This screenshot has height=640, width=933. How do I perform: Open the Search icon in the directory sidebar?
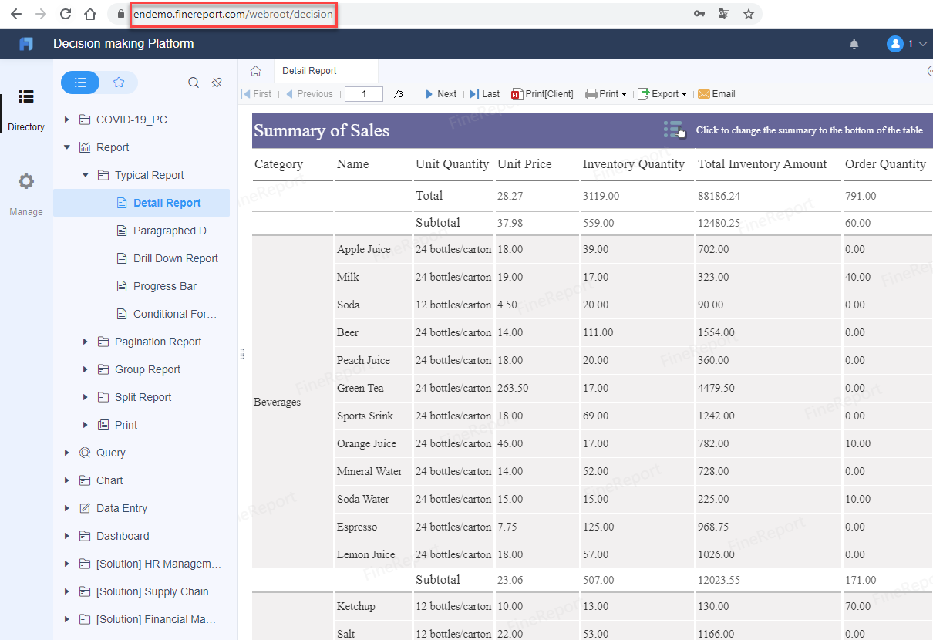(x=193, y=82)
